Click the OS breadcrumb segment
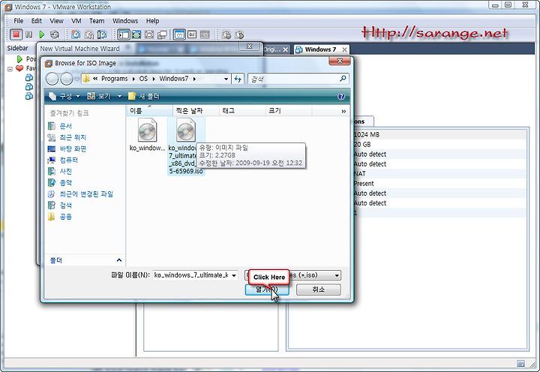The image size is (540, 372). coord(143,79)
